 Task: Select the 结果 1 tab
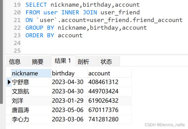pos(63,61)
